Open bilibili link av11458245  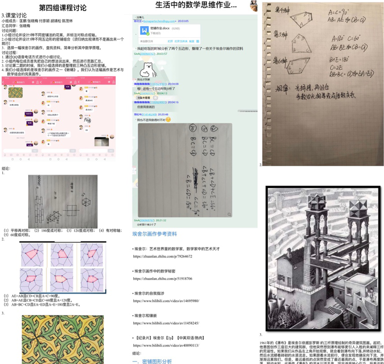coord(166,323)
